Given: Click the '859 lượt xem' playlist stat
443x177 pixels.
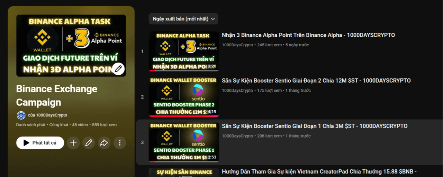Looking at the screenshot, I should 104,125.
